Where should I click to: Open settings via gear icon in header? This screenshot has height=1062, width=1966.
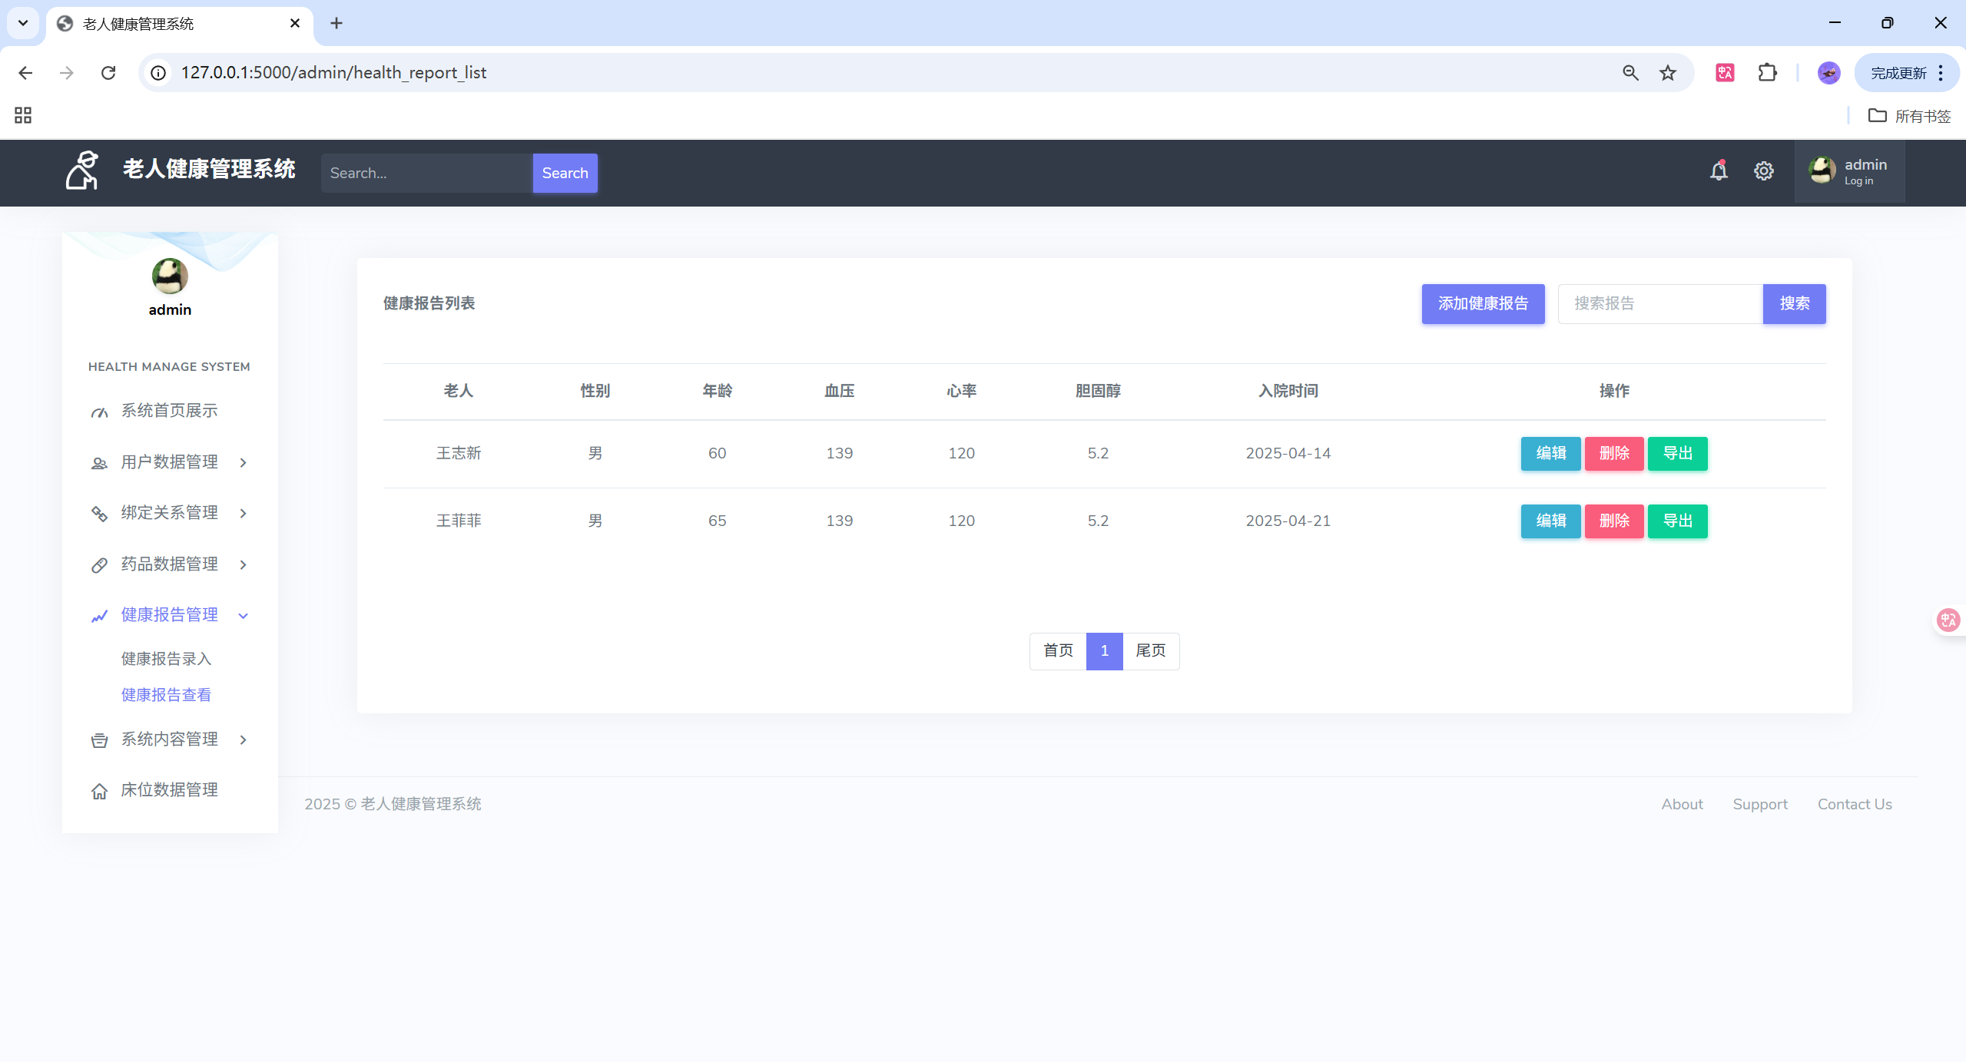click(x=1764, y=170)
